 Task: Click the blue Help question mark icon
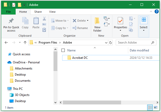pos(157,11)
